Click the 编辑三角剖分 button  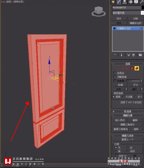(128, 124)
